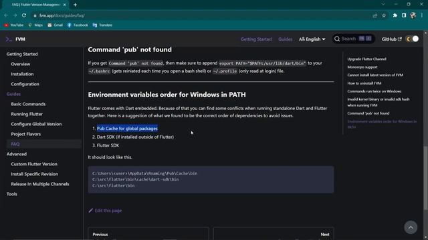Open the Maps bookmark
This screenshot has width=428, height=240.
tap(35, 25)
